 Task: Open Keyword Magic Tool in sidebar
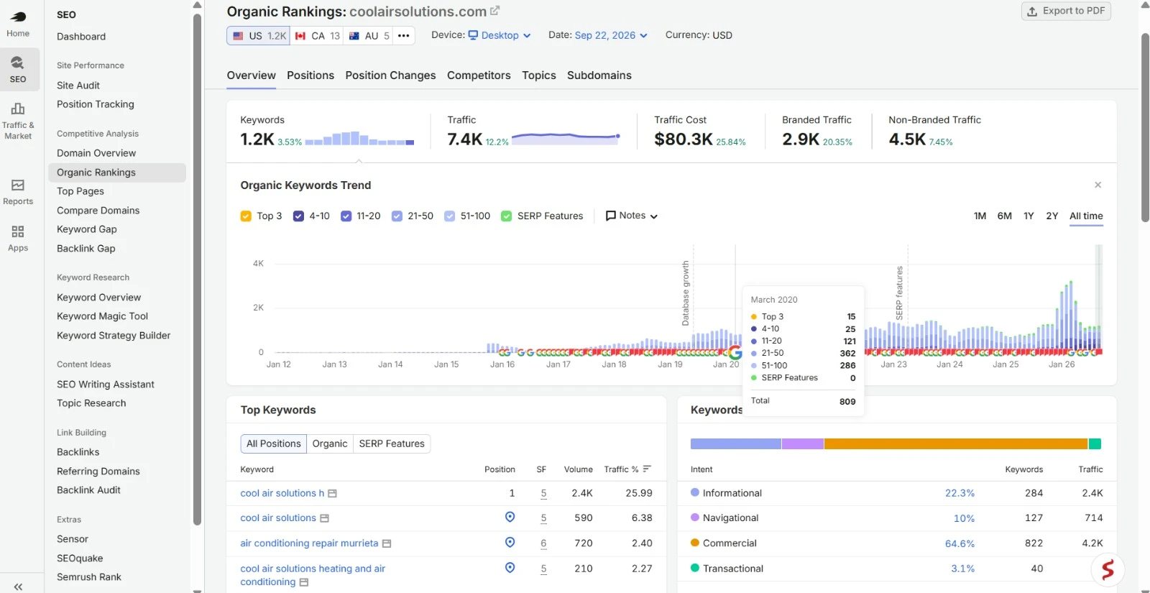[x=102, y=316]
